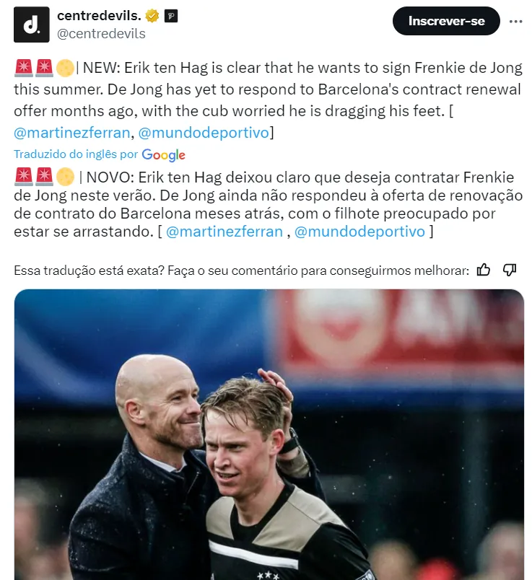Open the three-dot more options menu

point(515,22)
